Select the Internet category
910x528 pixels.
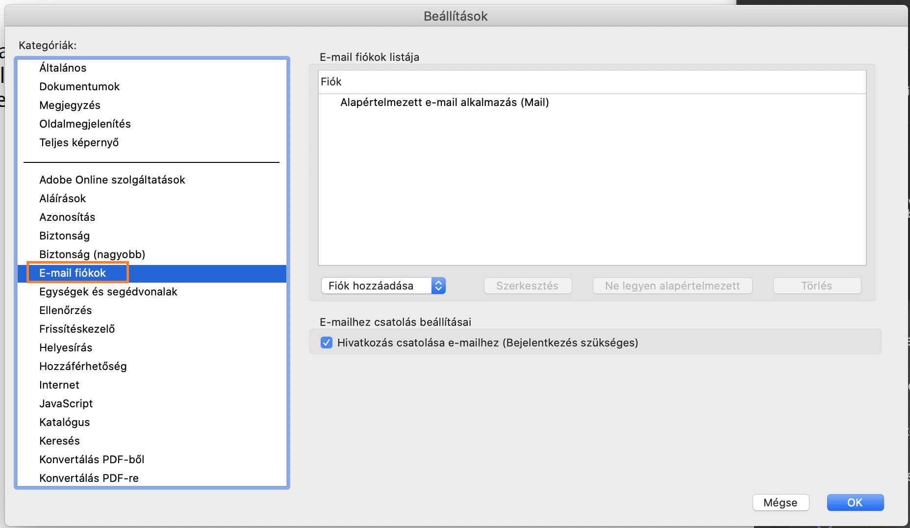[152, 385]
